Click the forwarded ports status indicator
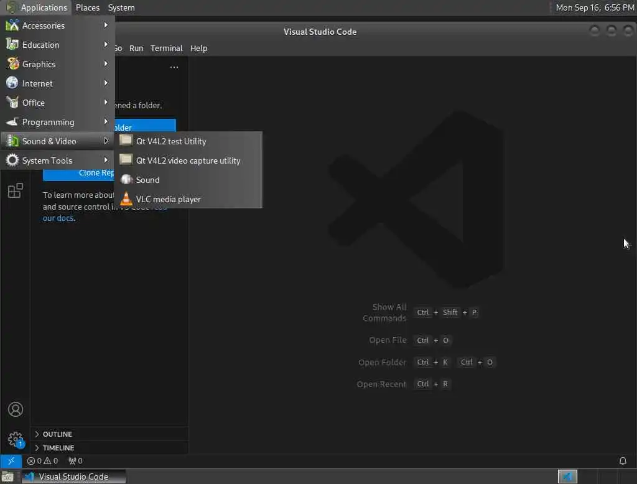Screen dimensions: 637x484 point(75,461)
